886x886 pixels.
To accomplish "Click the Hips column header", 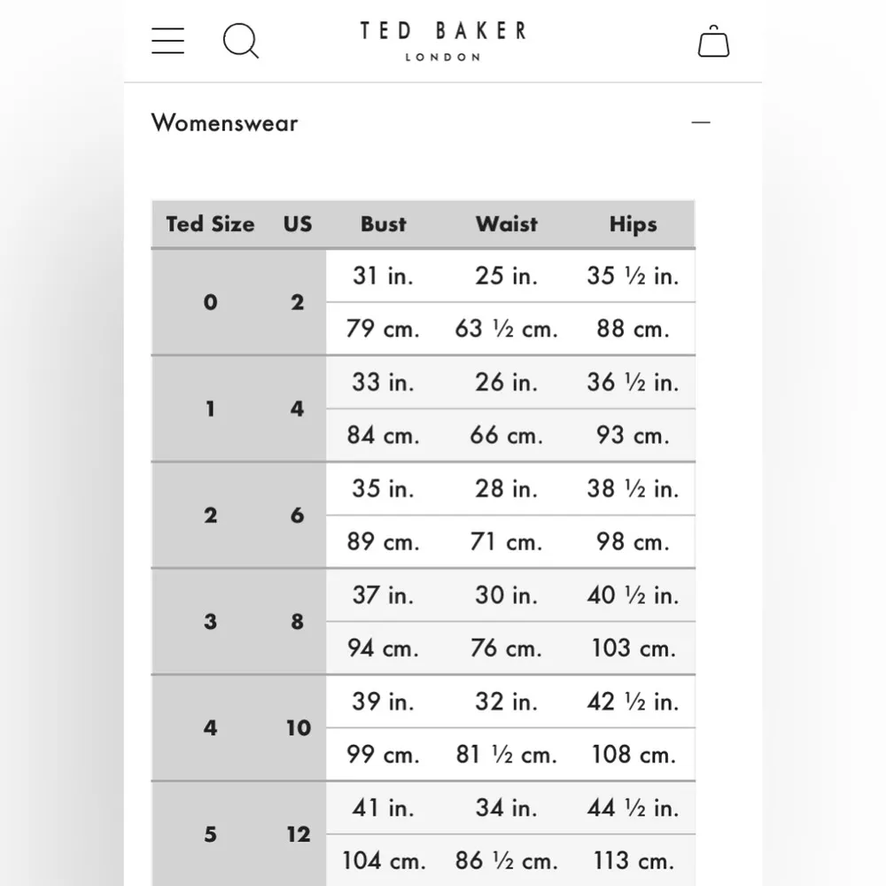I will 633,224.
